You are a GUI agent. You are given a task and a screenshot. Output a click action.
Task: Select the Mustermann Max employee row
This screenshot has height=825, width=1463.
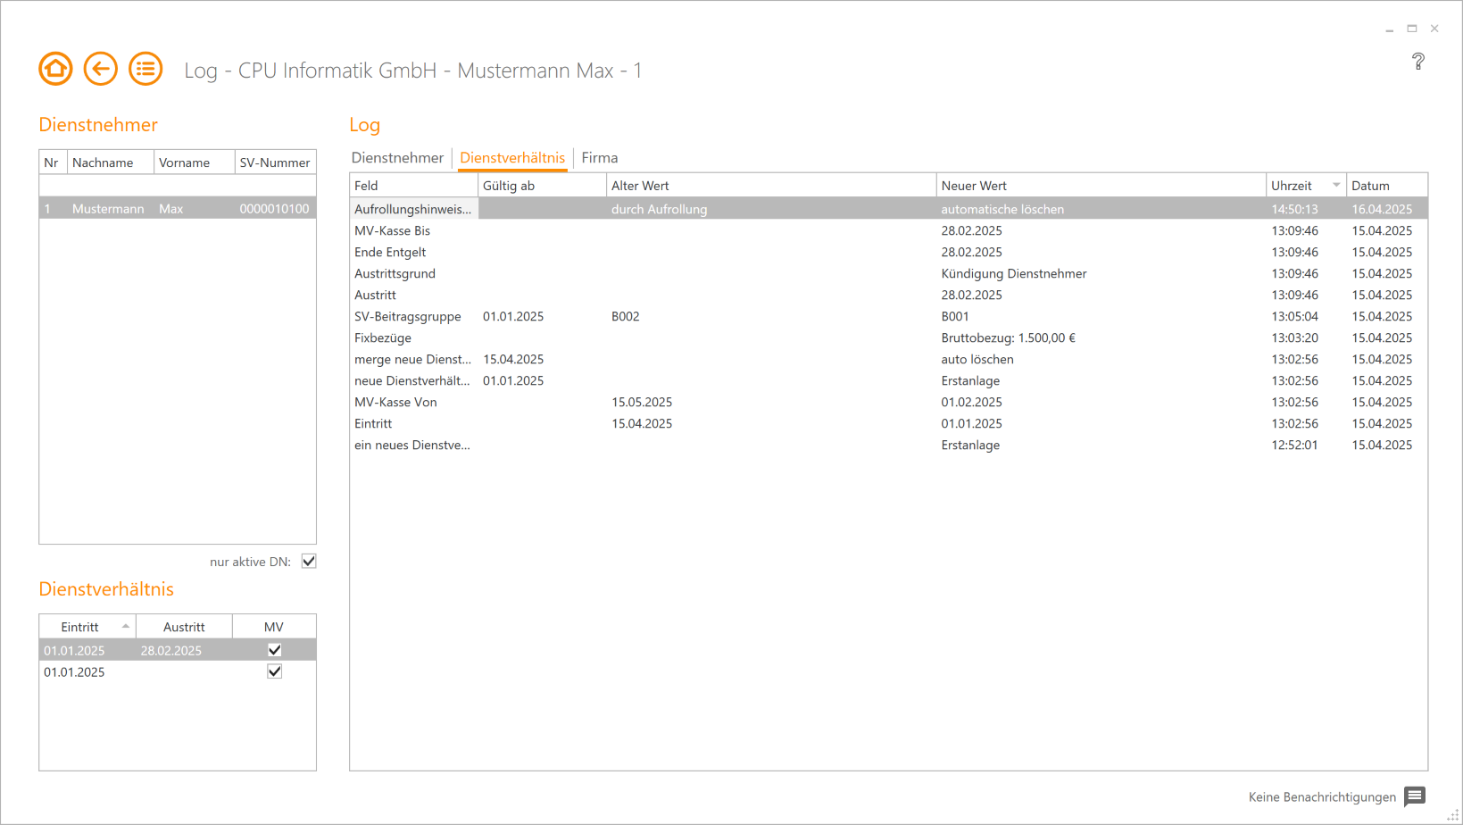click(x=177, y=209)
